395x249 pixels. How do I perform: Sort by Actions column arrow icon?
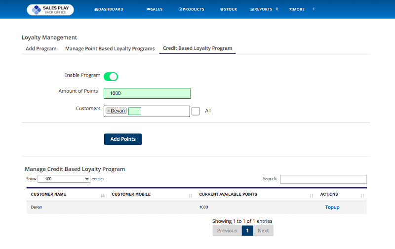(362, 196)
